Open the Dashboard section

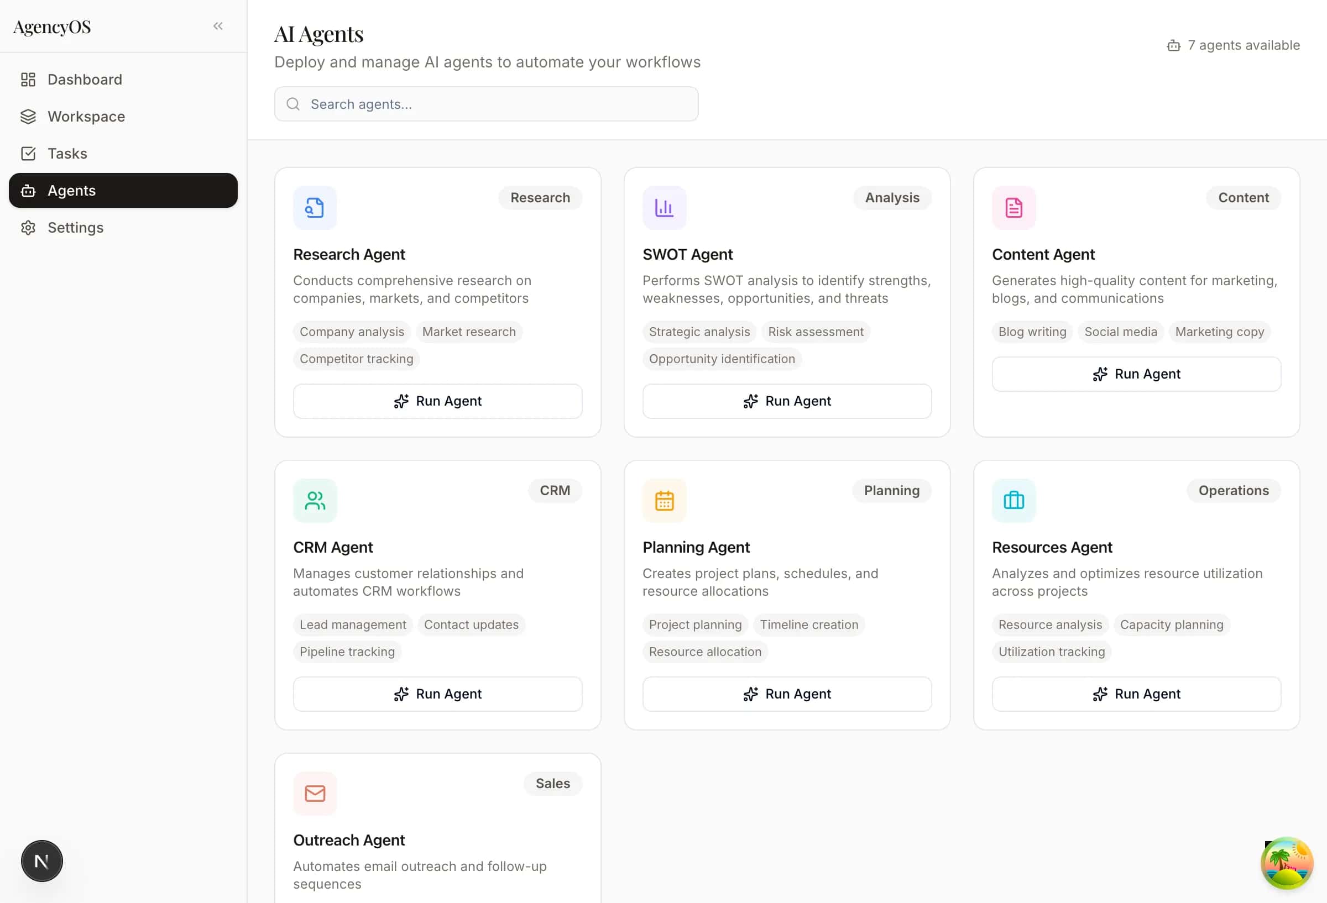85,80
